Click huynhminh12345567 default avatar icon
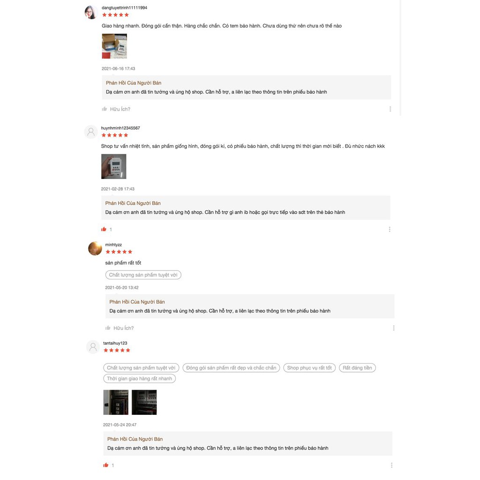The height and width of the screenshot is (480, 480). [x=91, y=132]
